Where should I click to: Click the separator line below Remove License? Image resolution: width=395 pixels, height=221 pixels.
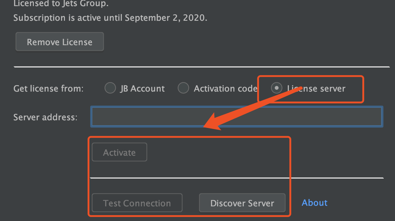[201, 67]
